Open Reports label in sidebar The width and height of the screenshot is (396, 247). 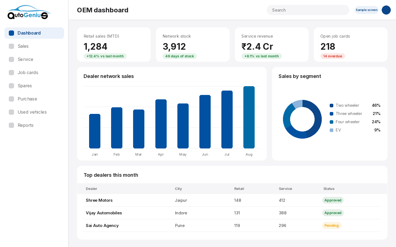tap(26, 125)
